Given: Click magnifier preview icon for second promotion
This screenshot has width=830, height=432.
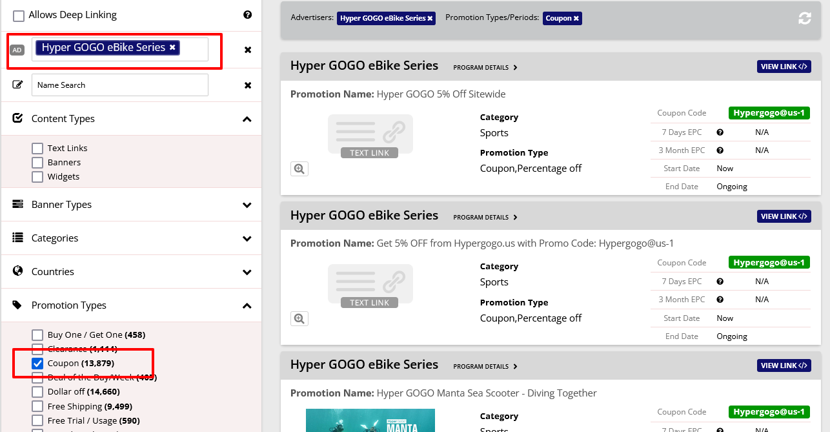Looking at the screenshot, I should tap(299, 318).
